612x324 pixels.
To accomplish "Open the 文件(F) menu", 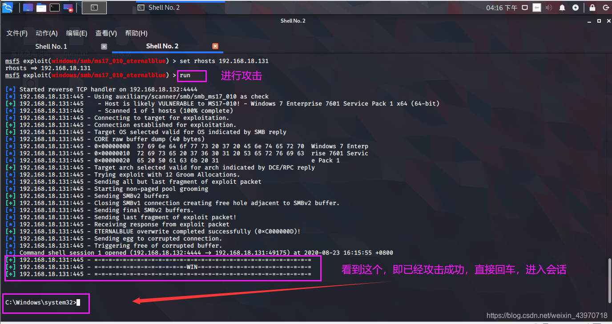I will [x=17, y=33].
